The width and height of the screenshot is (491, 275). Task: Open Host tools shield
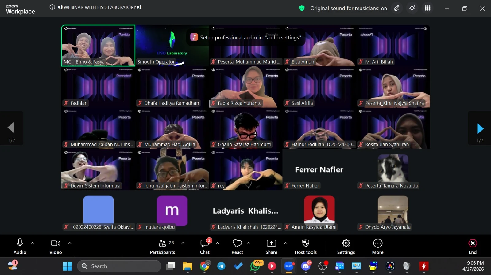pos(306,246)
